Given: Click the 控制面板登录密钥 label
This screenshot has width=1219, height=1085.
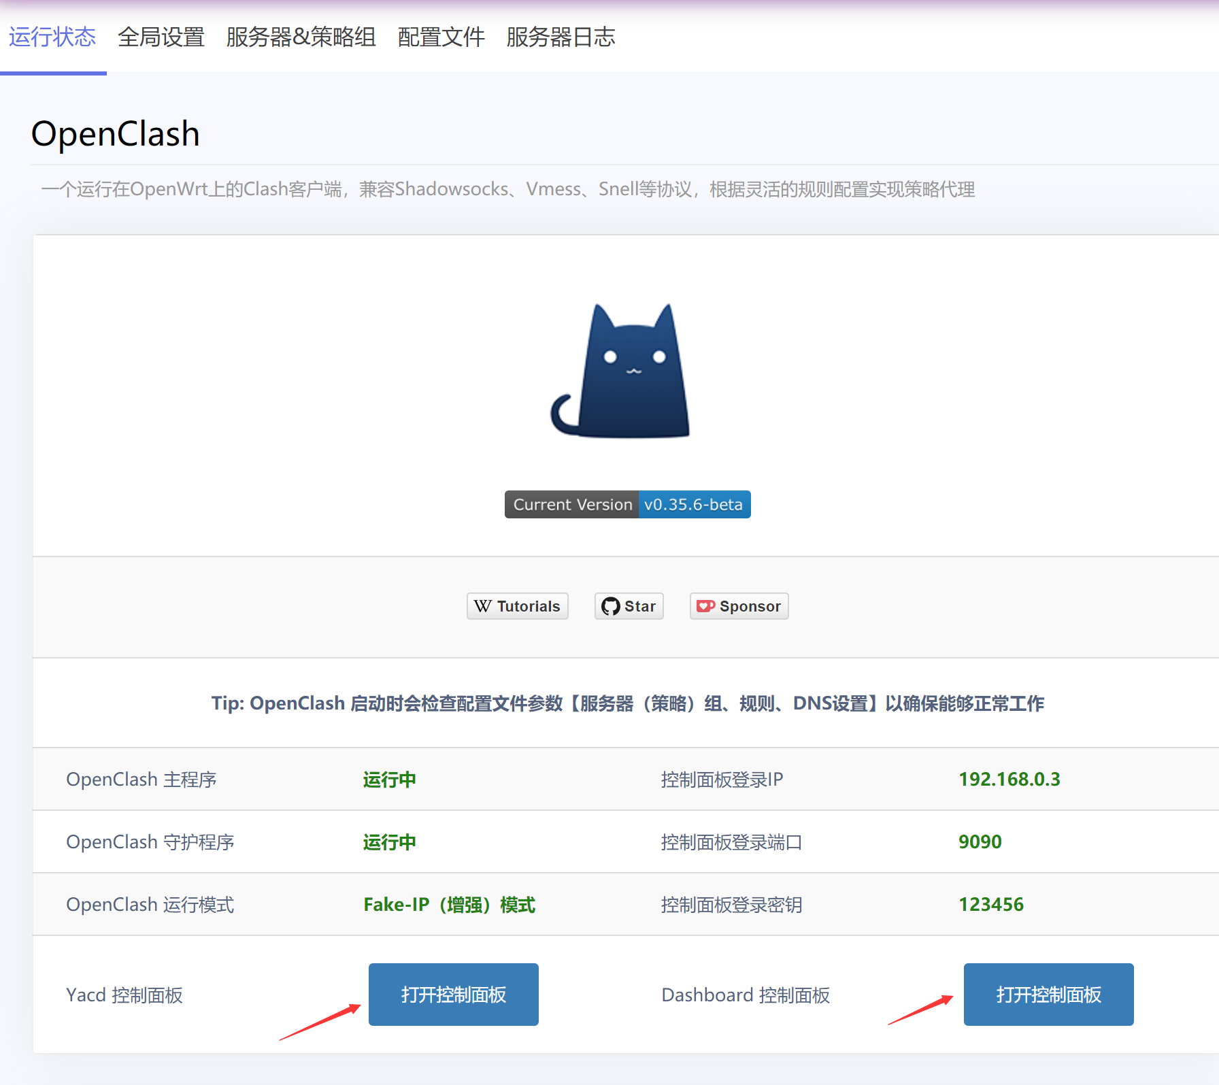Looking at the screenshot, I should coord(732,905).
